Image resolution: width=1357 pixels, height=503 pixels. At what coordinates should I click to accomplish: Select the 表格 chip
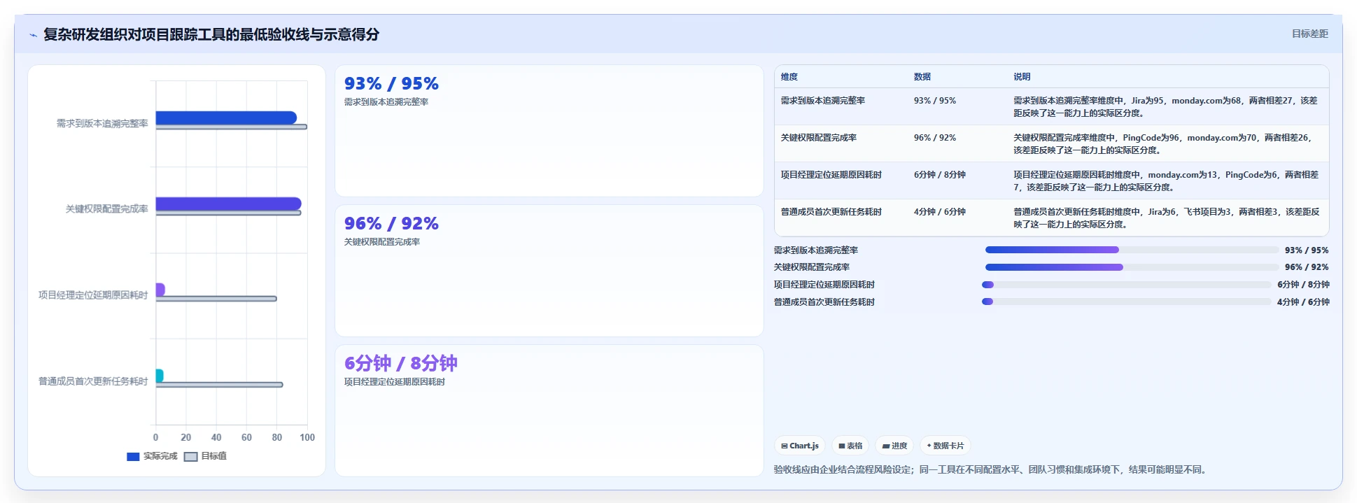[850, 446]
